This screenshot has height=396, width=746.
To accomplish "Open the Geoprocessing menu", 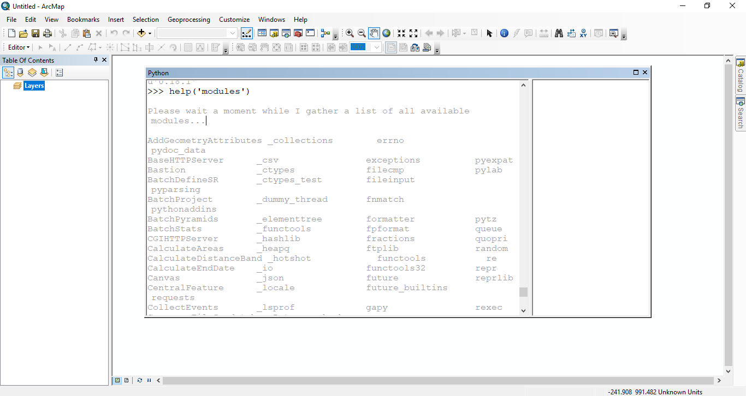I will click(x=189, y=19).
